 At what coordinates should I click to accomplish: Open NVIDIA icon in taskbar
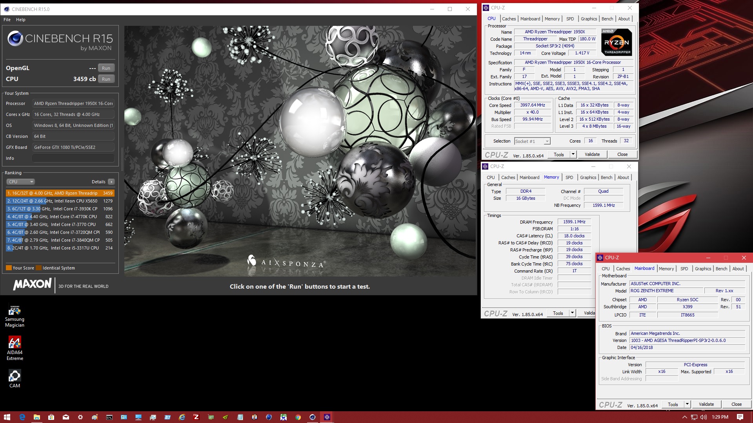point(226,417)
